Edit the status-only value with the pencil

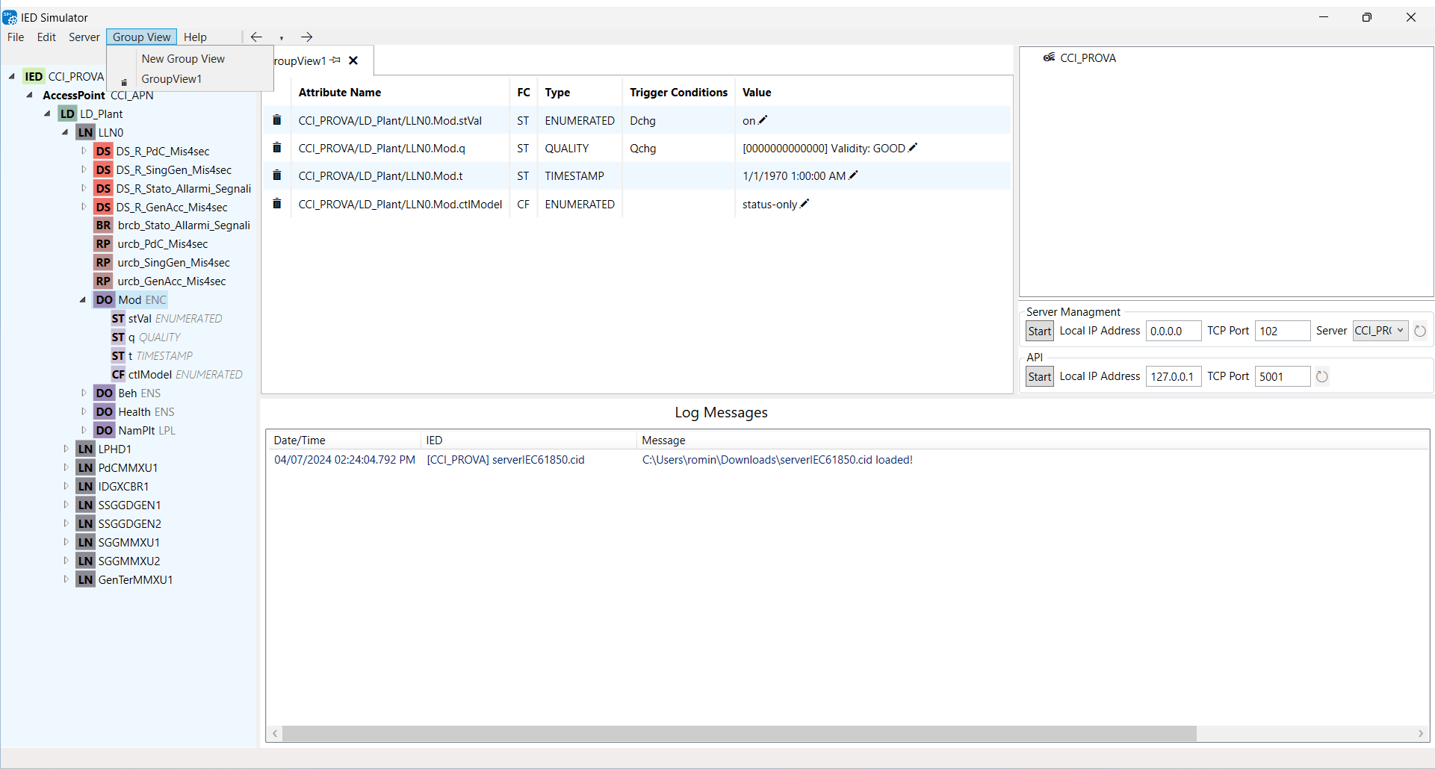point(805,204)
